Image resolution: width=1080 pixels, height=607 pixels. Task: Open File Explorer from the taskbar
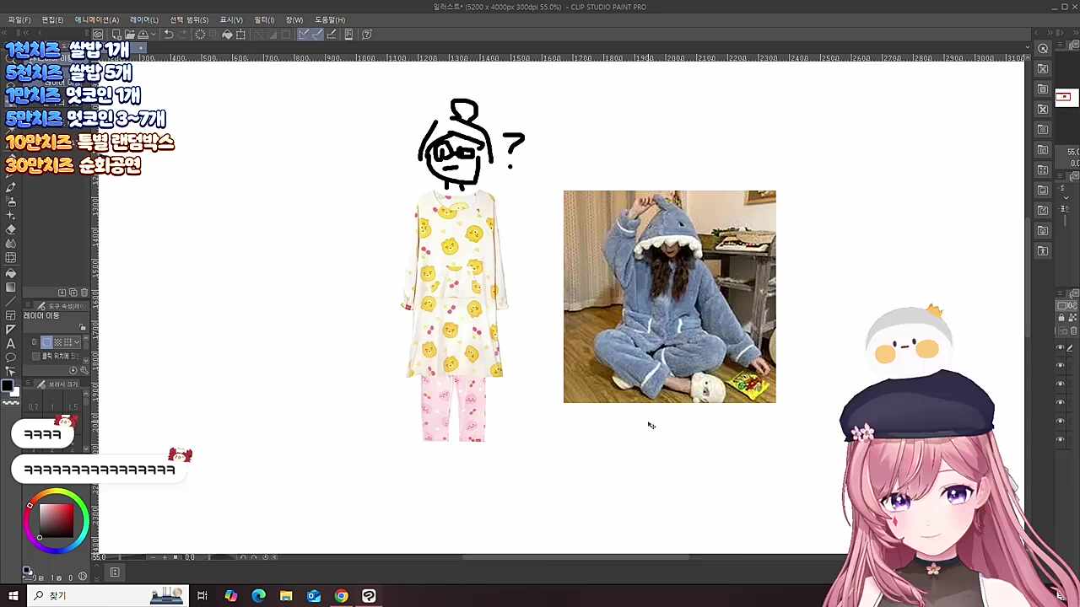coord(286,596)
